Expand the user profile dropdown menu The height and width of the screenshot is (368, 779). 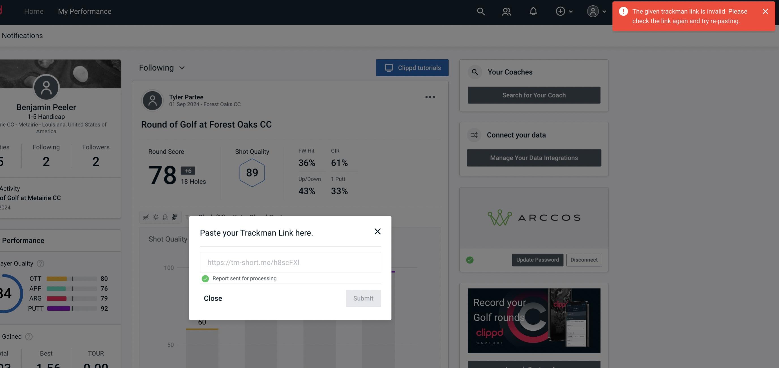click(x=597, y=11)
